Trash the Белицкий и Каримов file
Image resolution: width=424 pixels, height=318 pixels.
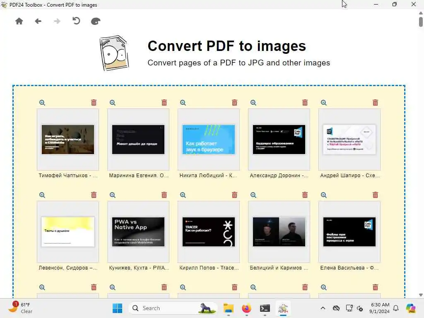[x=305, y=195]
